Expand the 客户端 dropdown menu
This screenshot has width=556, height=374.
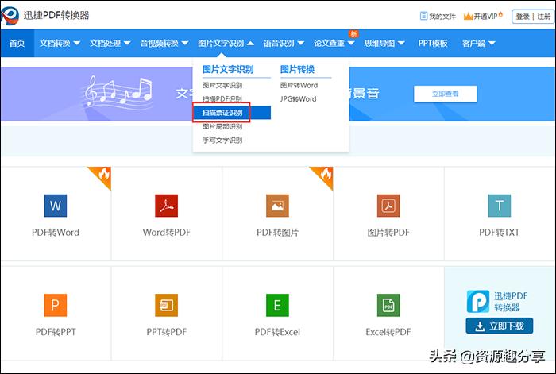(x=479, y=43)
